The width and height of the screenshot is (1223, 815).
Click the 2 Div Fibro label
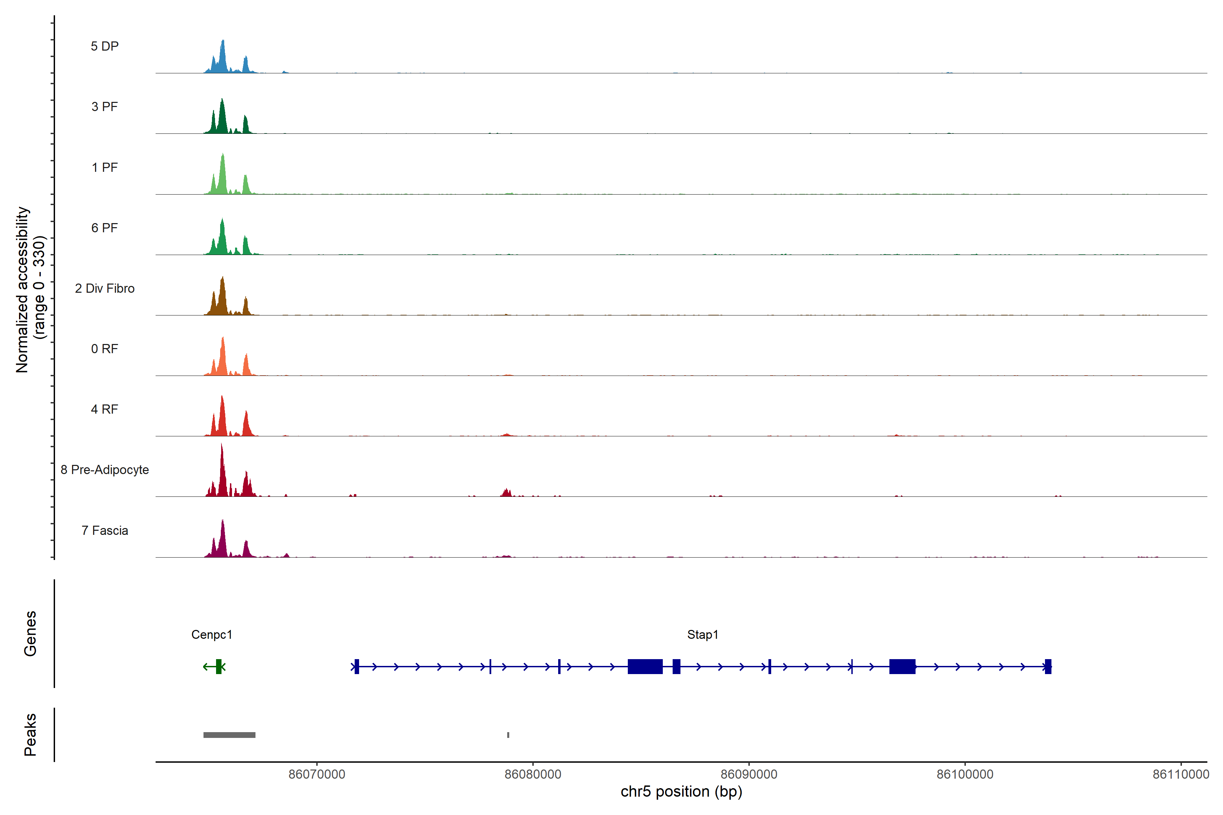[105, 288]
